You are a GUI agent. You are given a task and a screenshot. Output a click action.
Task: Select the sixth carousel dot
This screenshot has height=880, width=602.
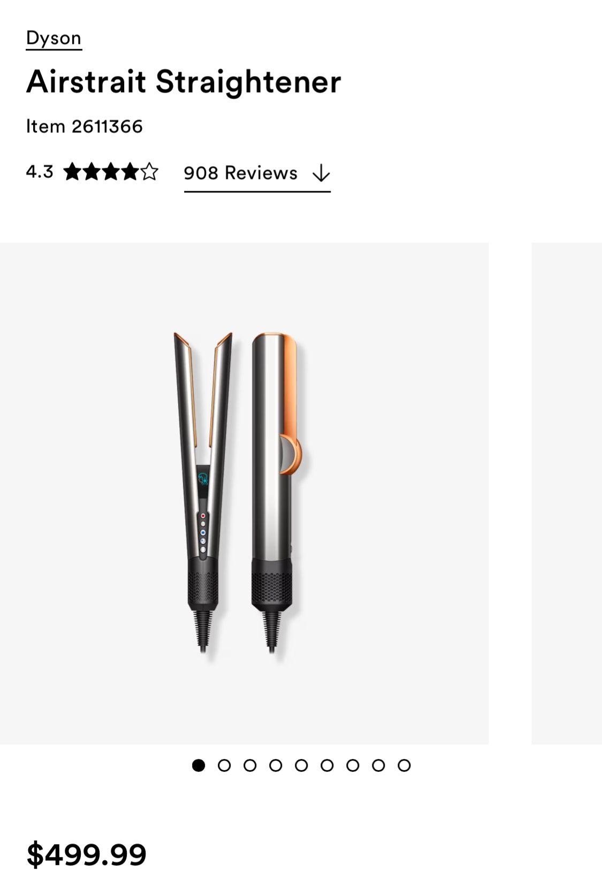tap(327, 765)
